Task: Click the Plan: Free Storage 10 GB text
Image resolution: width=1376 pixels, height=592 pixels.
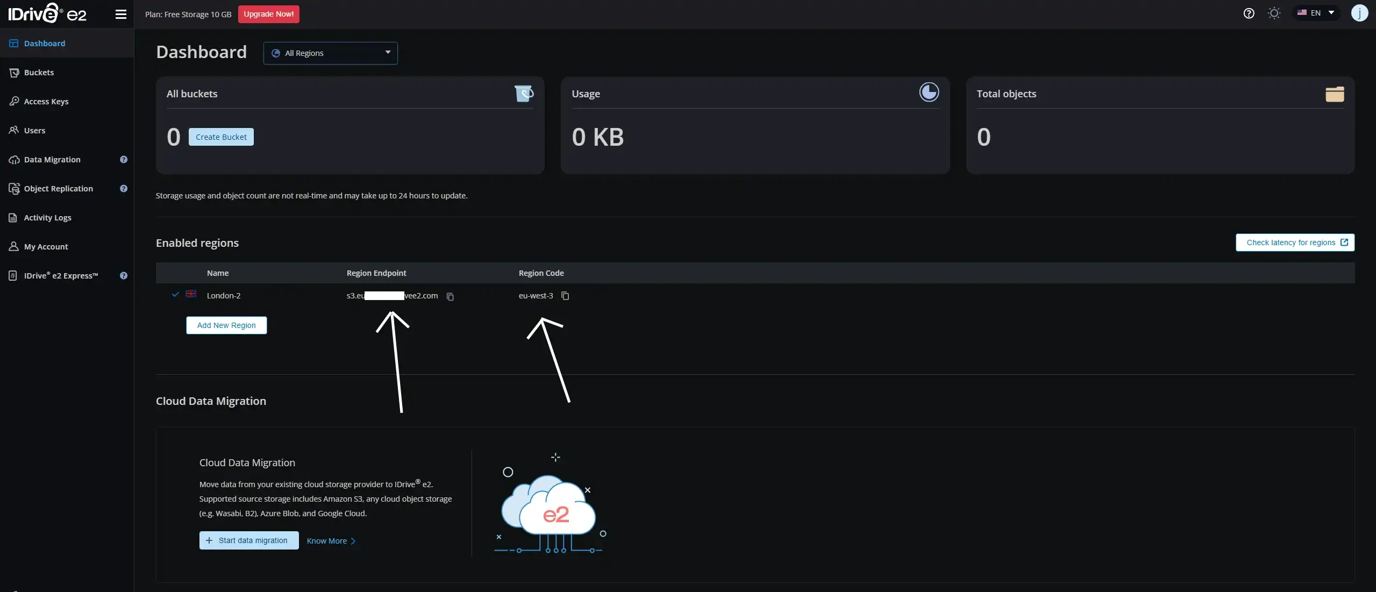Action: 188,15
